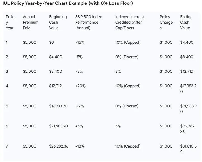Screen dimensions: 202x162
Task: Click the -5% index performance cell
Action: tap(79, 57)
